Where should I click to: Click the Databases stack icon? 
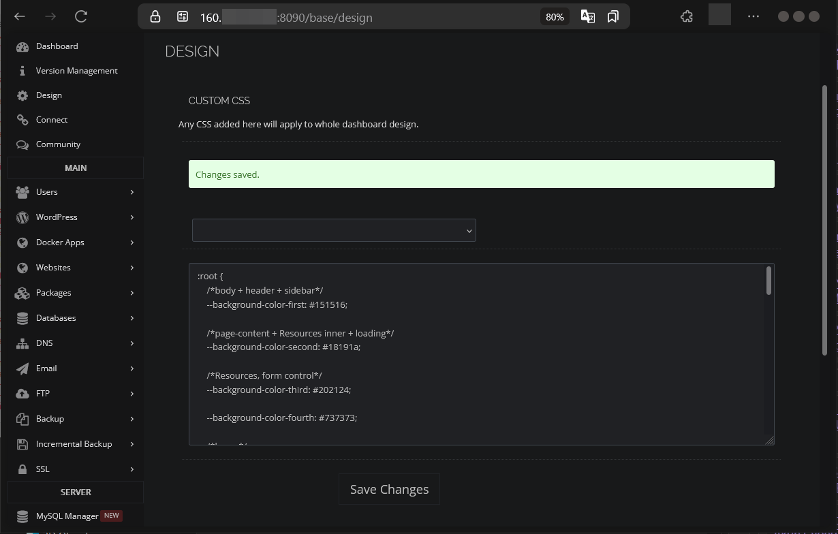(22, 318)
